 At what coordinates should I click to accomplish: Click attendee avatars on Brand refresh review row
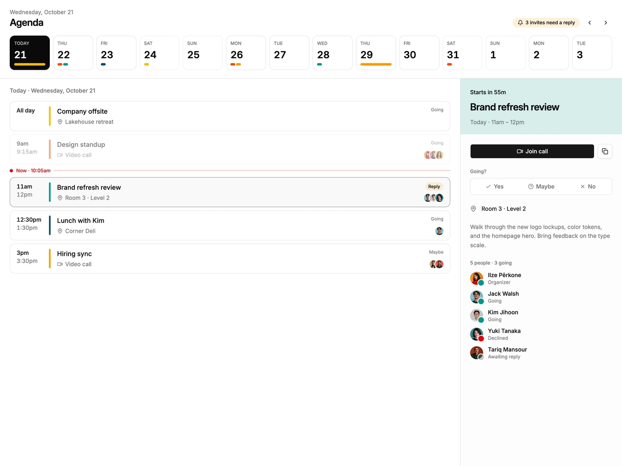pos(433,198)
